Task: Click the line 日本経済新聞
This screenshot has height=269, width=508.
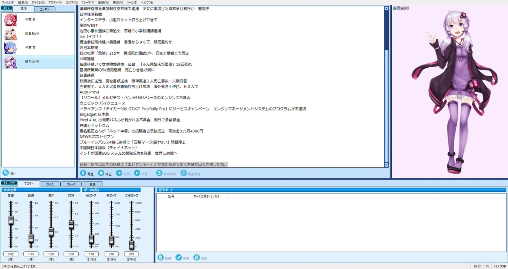Action: [91, 14]
